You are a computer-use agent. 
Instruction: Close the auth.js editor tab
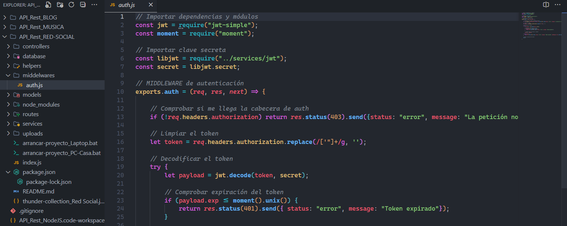point(150,5)
